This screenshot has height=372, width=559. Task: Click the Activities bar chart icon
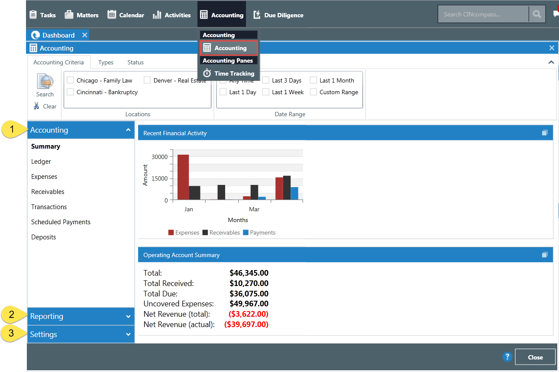click(156, 14)
